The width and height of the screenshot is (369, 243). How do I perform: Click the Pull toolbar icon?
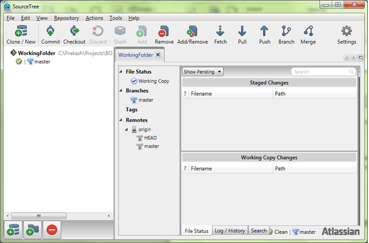[x=242, y=31]
